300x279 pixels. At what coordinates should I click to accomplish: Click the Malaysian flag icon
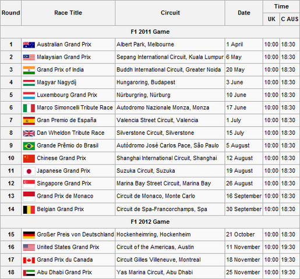[29, 58]
